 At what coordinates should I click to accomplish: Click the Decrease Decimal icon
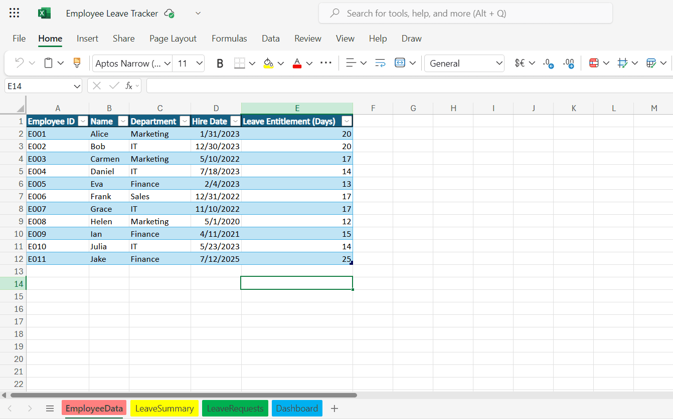[x=547, y=63]
